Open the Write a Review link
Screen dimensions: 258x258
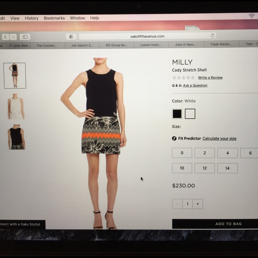click(x=210, y=78)
